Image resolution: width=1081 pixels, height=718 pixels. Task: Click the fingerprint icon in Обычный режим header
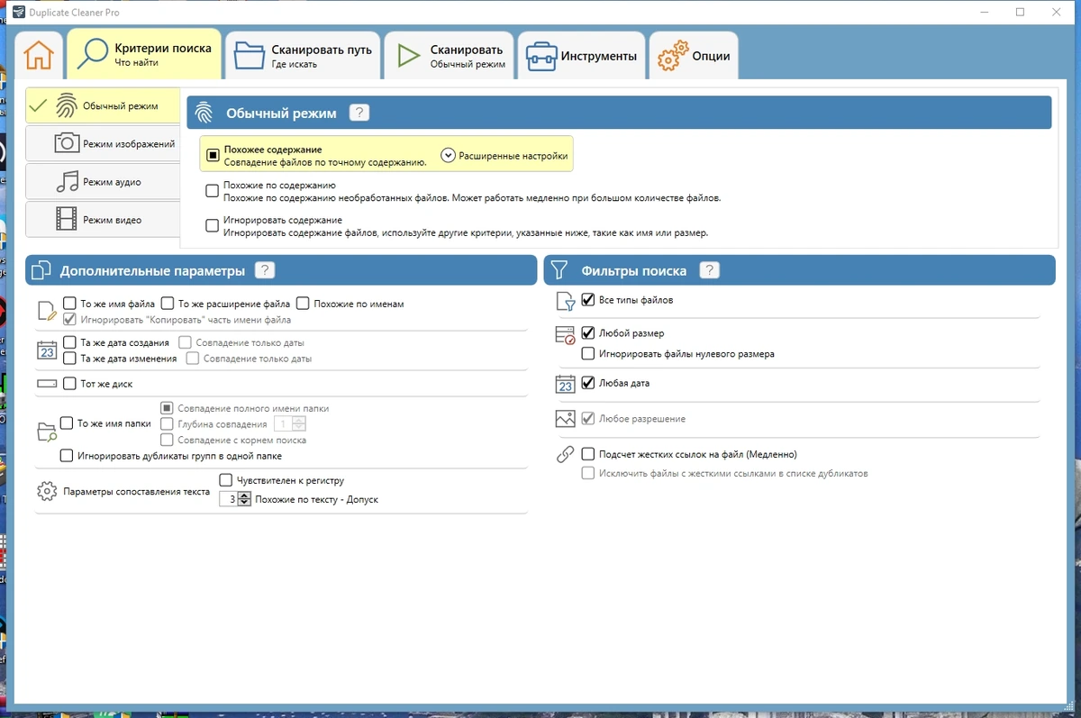point(204,113)
